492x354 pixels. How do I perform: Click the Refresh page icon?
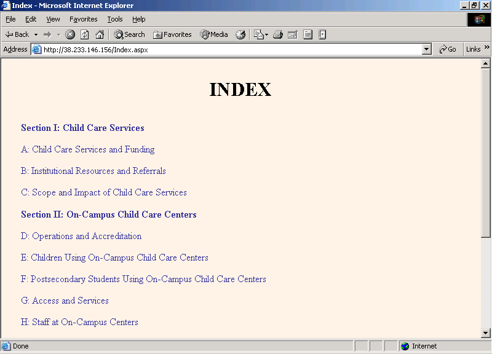(x=85, y=34)
